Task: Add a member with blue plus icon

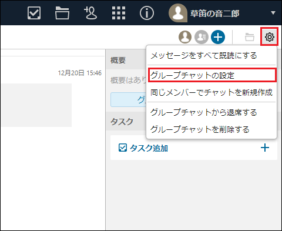Action: coord(218,37)
